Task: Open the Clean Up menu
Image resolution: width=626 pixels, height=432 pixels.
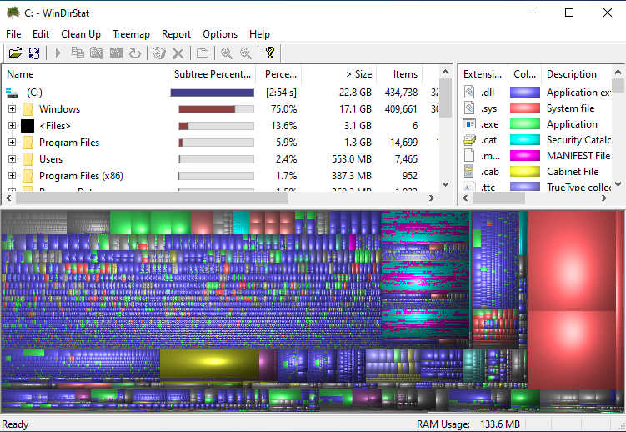Action: point(81,34)
